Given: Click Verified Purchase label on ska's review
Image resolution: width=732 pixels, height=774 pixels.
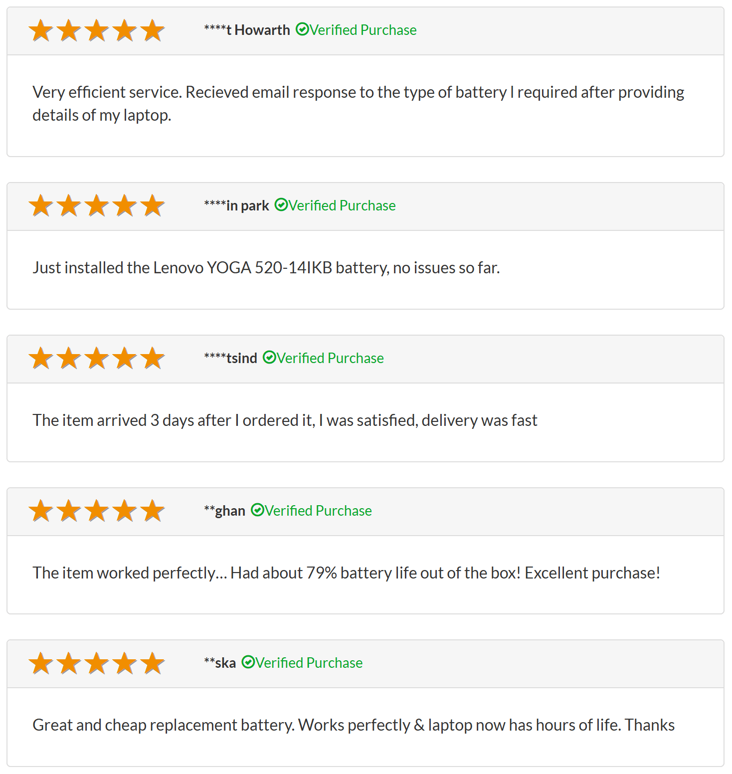Looking at the screenshot, I should pyautogui.click(x=309, y=663).
